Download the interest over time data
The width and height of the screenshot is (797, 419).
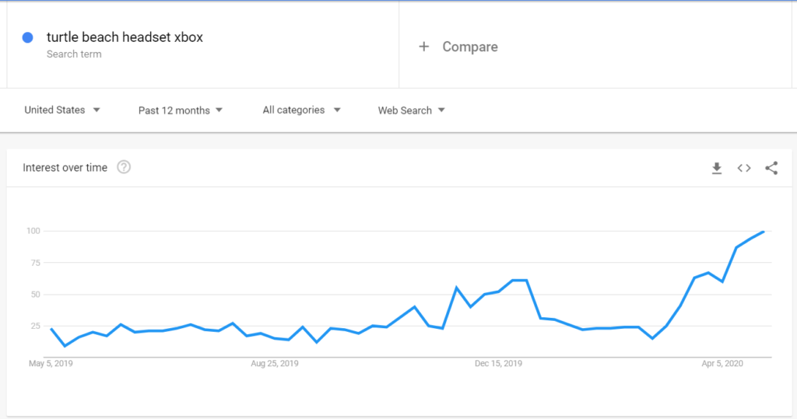pyautogui.click(x=717, y=168)
